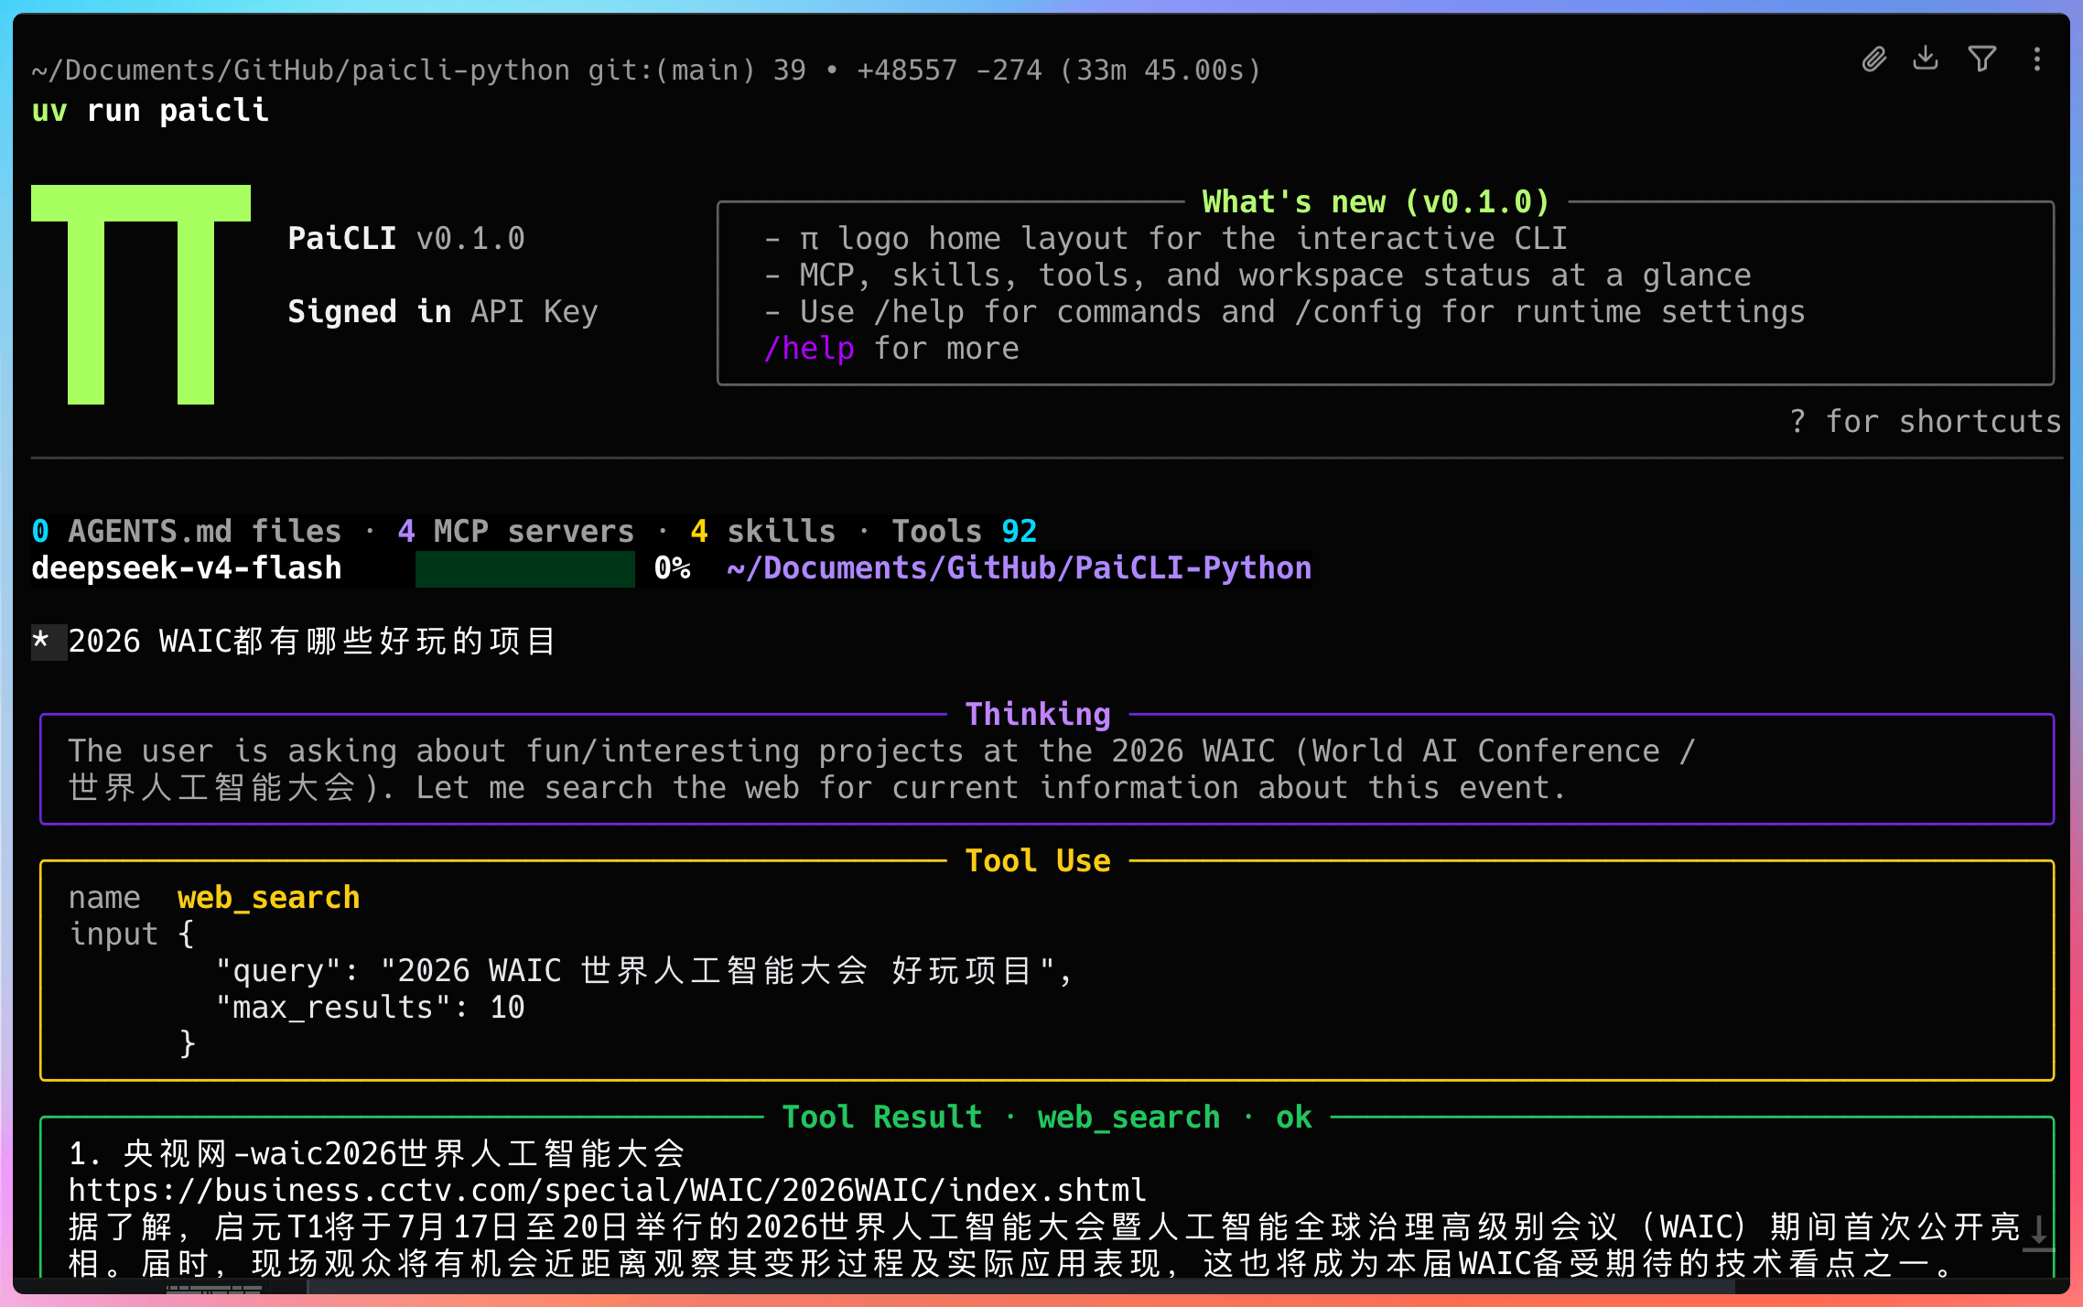Click the '"query"' input line
Image resolution: width=2083 pixels, height=1307 pixels.
(x=643, y=971)
